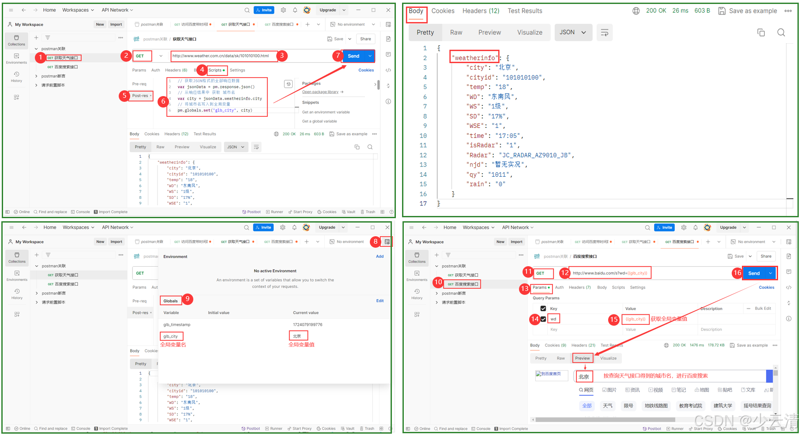Image resolution: width=801 pixels, height=435 pixels.
Task: Click the plus icon to create a collection, weather window
Action: 37,37
